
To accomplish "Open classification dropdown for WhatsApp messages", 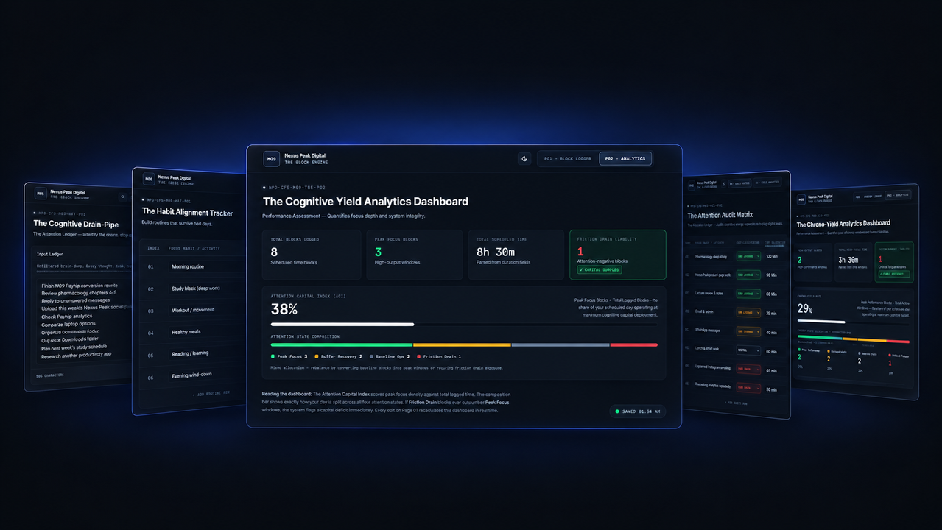I will point(748,331).
